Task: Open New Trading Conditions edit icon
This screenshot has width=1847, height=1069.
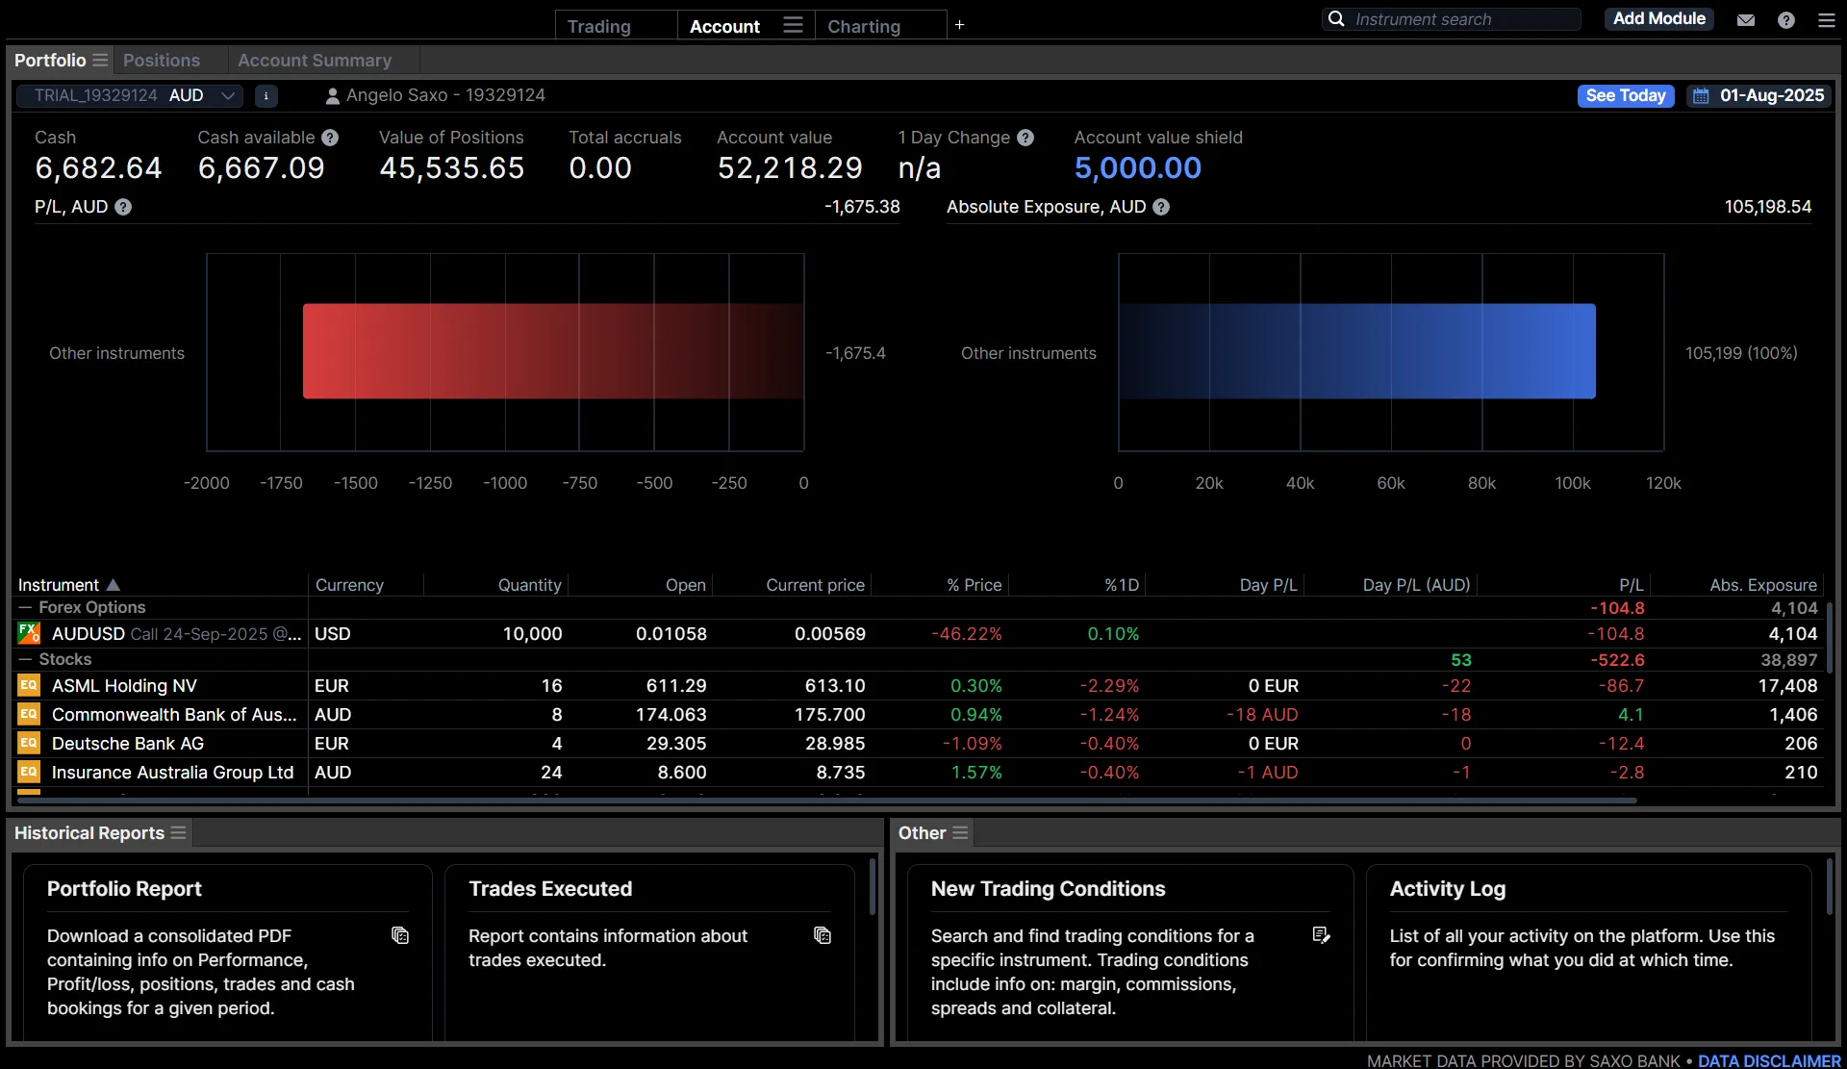Action: click(x=1322, y=935)
